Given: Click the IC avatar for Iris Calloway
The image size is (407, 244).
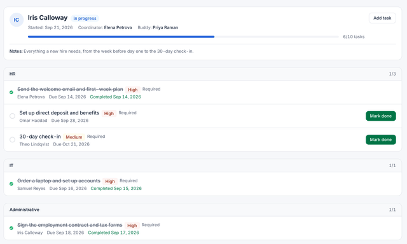Looking at the screenshot, I should 17,20.
